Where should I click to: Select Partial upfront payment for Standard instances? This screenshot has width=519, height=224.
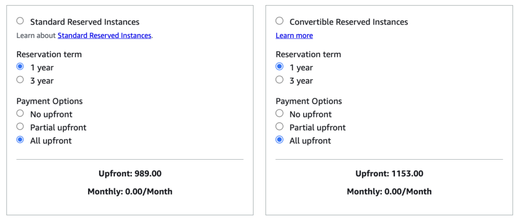20,126
